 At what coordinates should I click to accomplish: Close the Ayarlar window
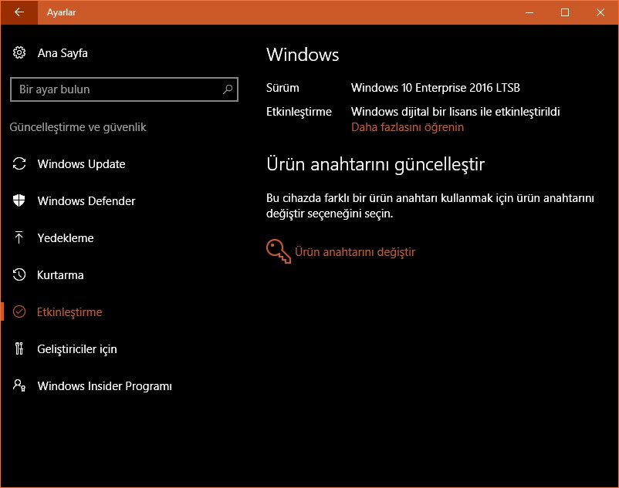pyautogui.click(x=600, y=12)
